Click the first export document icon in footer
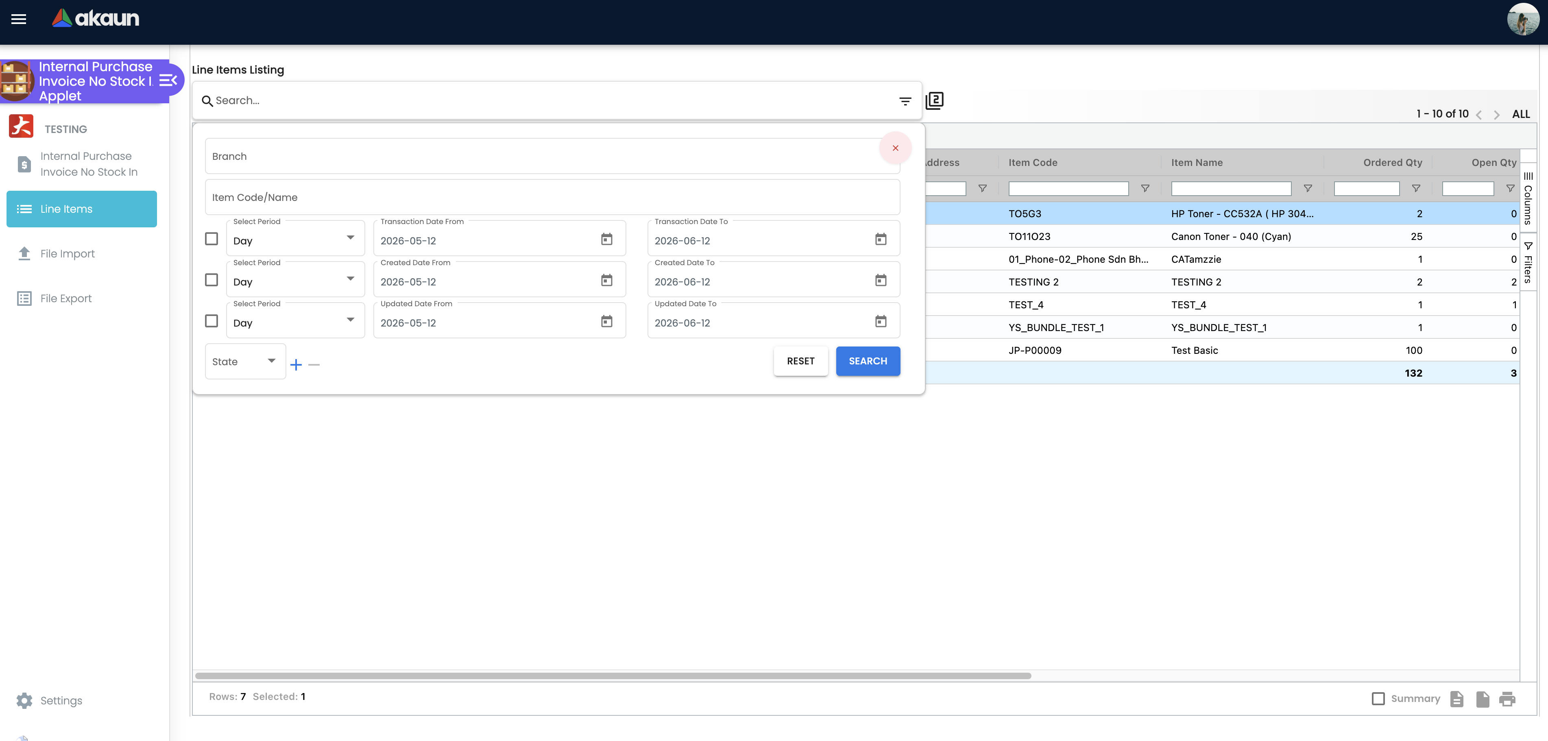1548x741 pixels. 1456,699
